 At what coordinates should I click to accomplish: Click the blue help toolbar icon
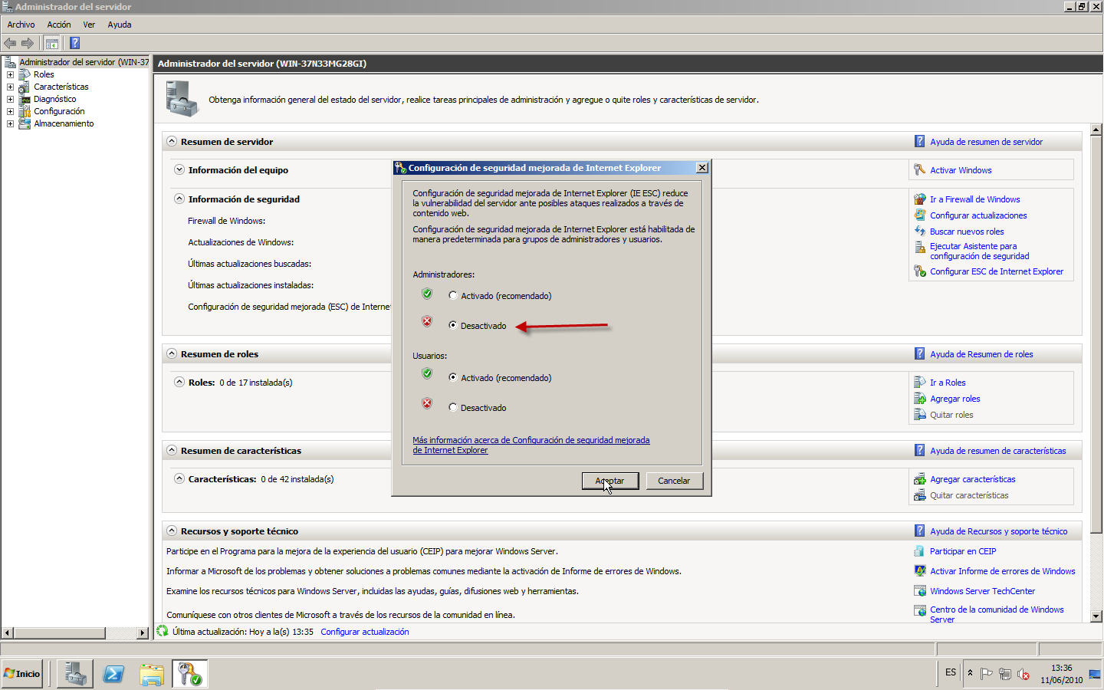pos(74,43)
